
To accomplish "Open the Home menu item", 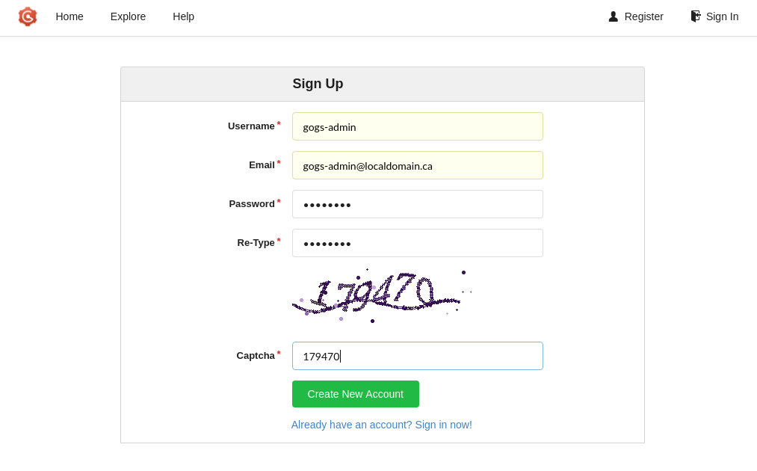I will pos(69,16).
